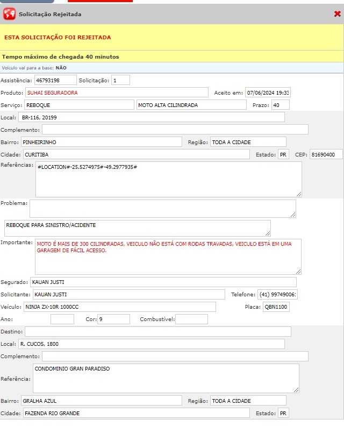Focus the Local field containing BR-116, 20199
This screenshot has height=434, width=344.
[x=151, y=117]
